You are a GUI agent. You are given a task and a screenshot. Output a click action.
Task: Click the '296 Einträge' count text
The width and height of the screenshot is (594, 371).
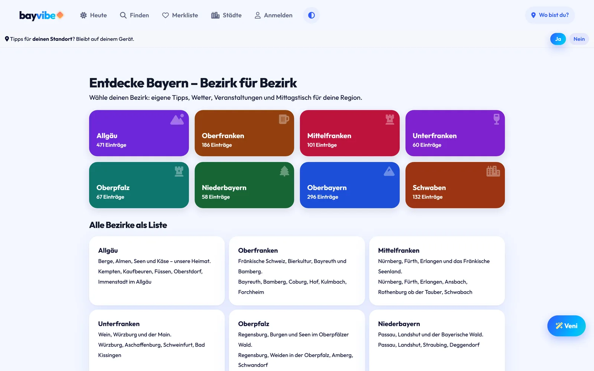click(x=323, y=197)
